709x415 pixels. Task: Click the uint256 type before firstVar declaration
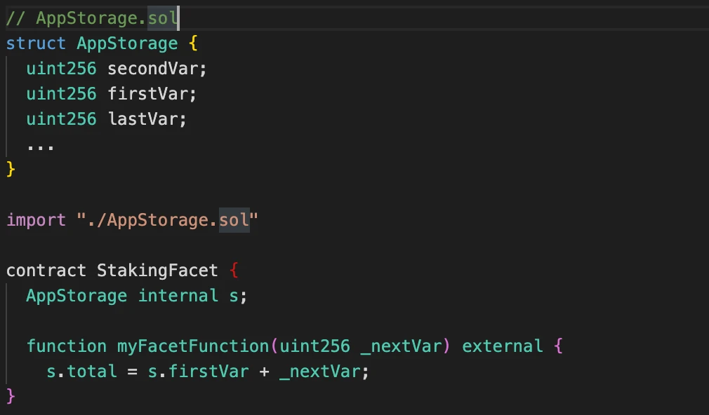[62, 94]
